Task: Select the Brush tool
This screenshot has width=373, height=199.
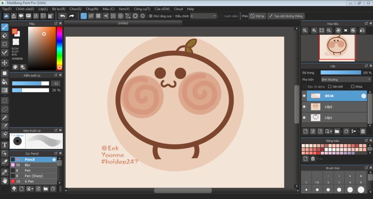Action: (4, 27)
